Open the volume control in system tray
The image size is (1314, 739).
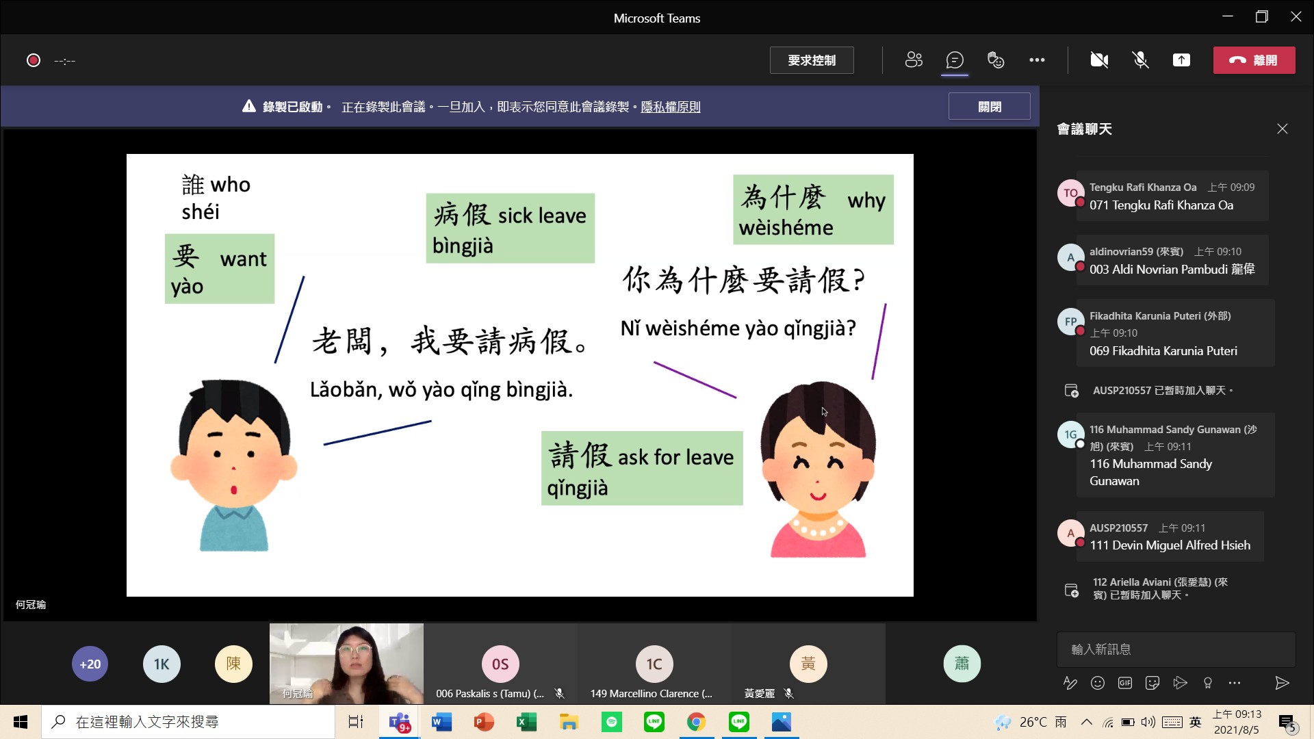pyautogui.click(x=1148, y=722)
